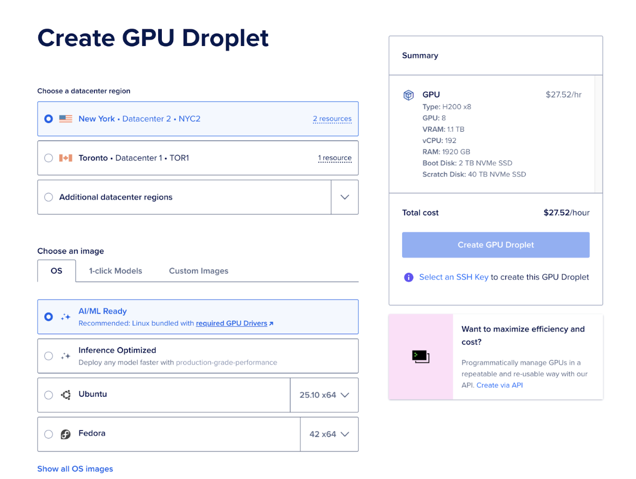This screenshot has width=636, height=479.
Task: Click the US flag icon for New York
Action: tap(65, 119)
